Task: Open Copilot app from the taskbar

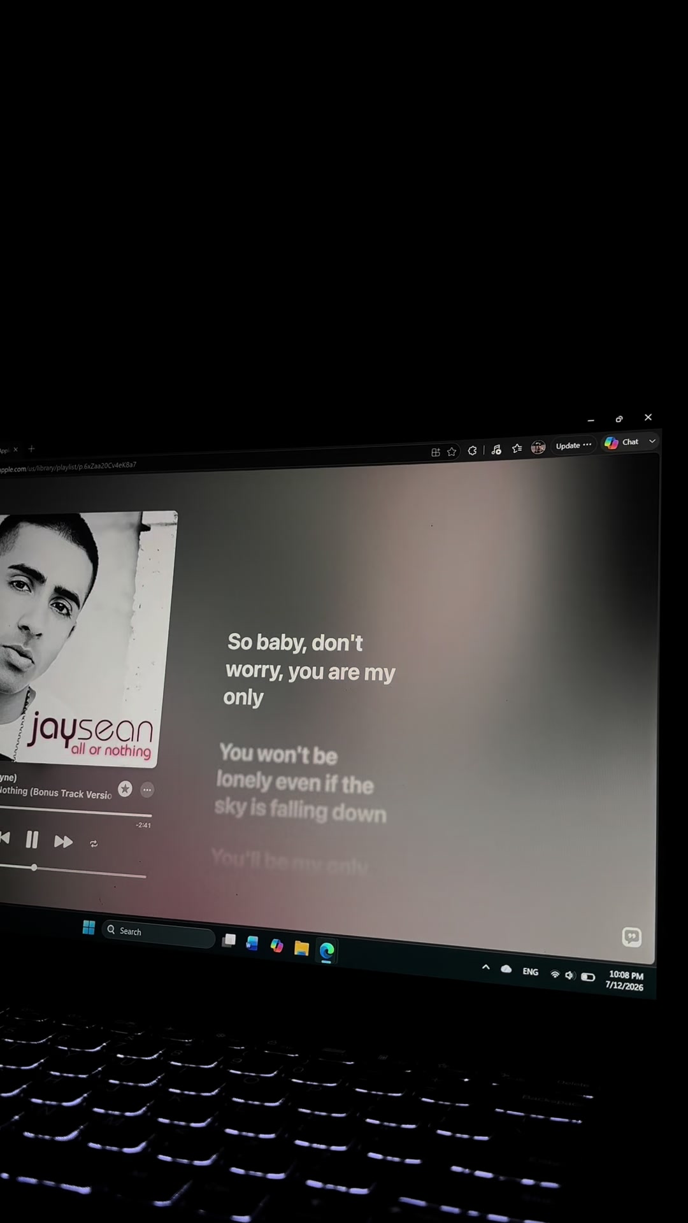Action: tap(276, 945)
